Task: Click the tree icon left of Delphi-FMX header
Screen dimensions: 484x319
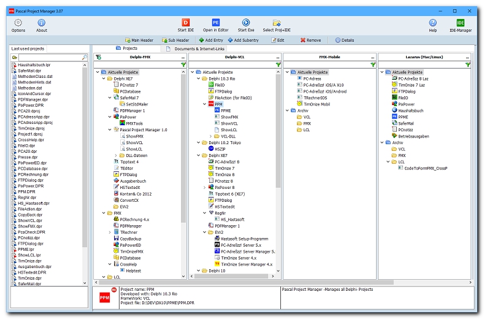Action: point(99,57)
